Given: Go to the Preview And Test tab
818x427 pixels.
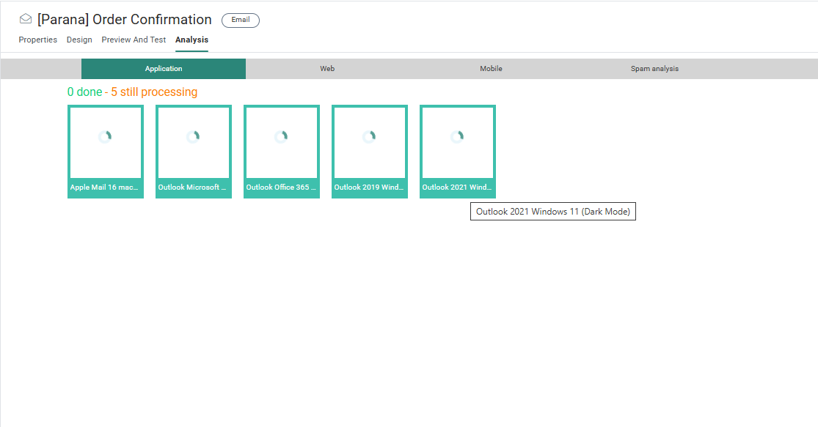Looking at the screenshot, I should [134, 40].
